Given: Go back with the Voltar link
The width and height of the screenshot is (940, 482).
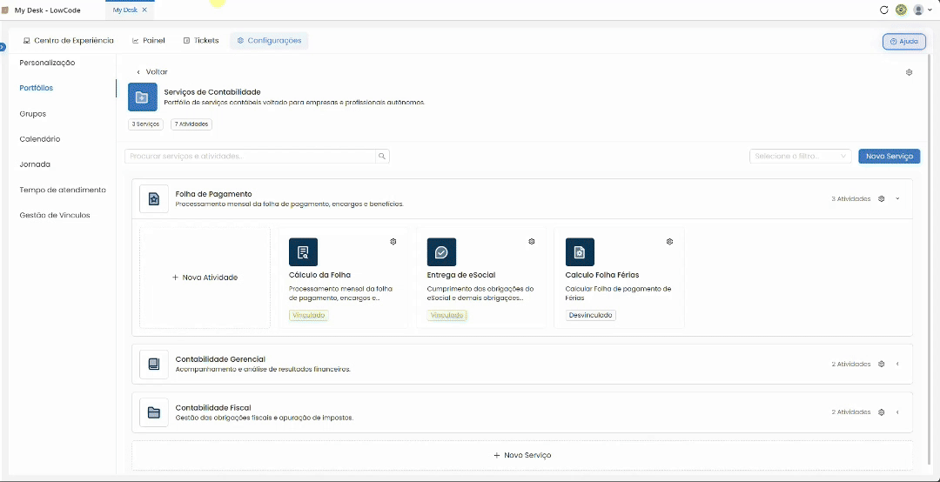Looking at the screenshot, I should tap(152, 72).
